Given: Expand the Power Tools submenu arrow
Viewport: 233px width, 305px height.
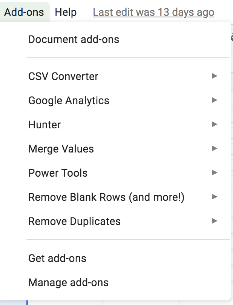Looking at the screenshot, I should click(x=215, y=173).
